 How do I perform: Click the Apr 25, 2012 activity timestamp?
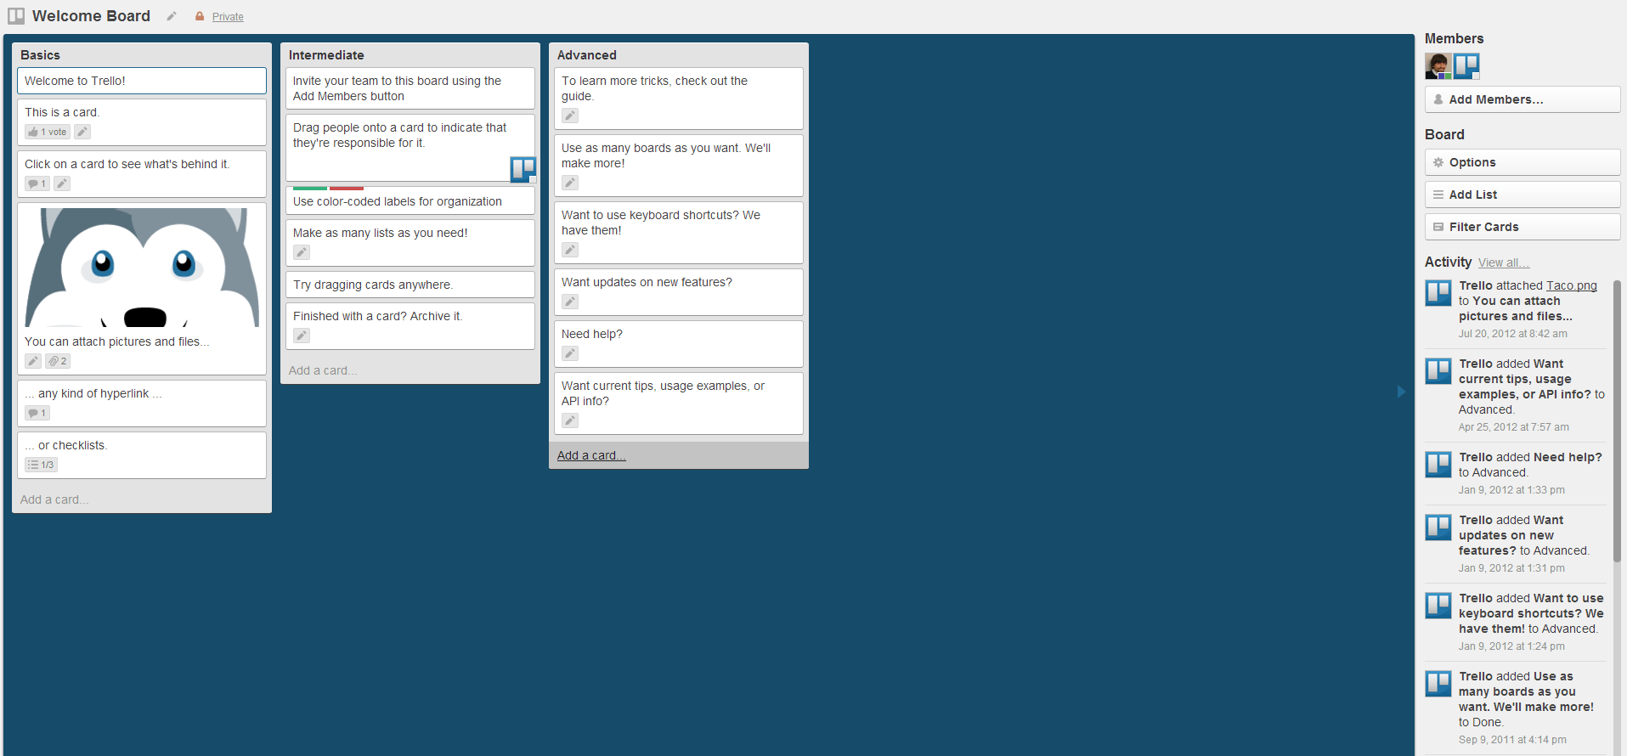(1514, 427)
